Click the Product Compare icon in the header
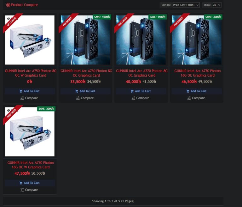 point(8,5)
